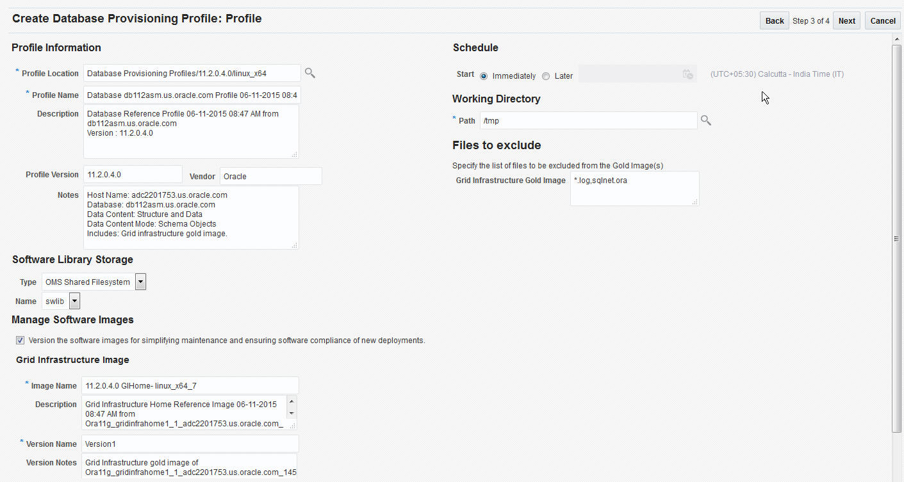Select the Immediately start option
Image resolution: width=904 pixels, height=482 pixels.
[x=484, y=76]
